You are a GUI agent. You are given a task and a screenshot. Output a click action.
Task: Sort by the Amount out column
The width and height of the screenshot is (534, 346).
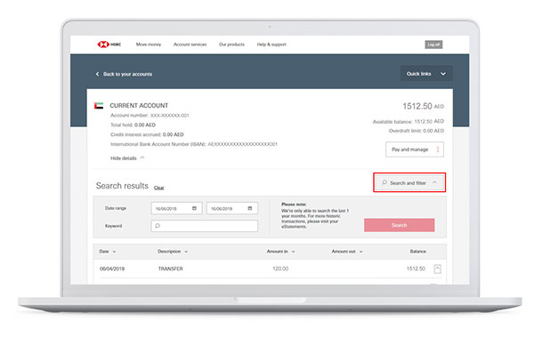pos(347,252)
